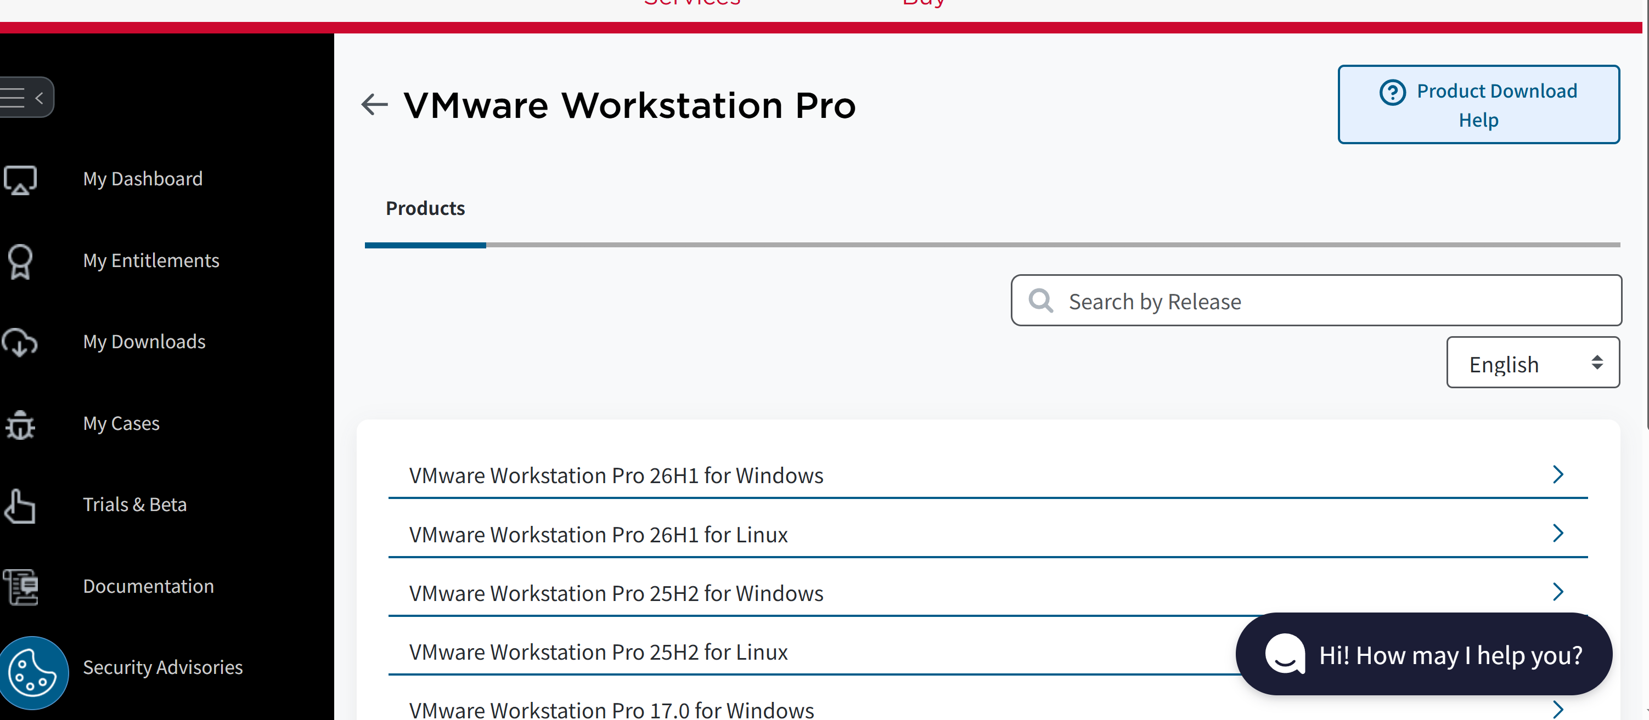Open the 'How may I help you' chat
Image resolution: width=1649 pixels, height=720 pixels.
pyautogui.click(x=1423, y=655)
